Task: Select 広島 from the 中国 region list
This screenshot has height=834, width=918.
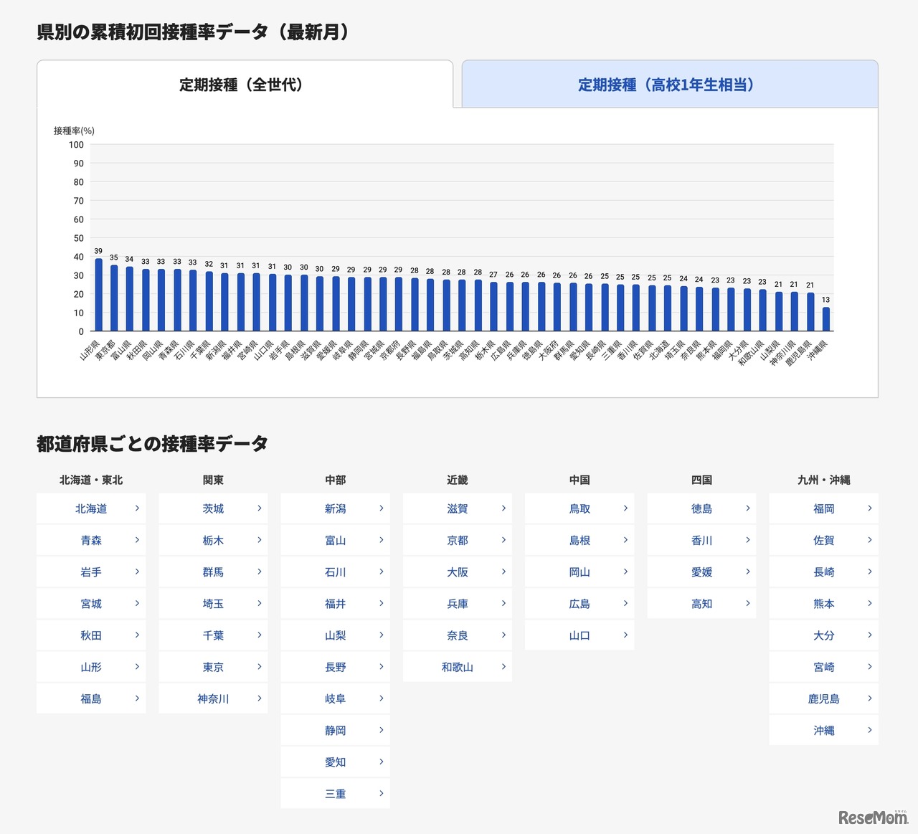Action: pos(579,603)
